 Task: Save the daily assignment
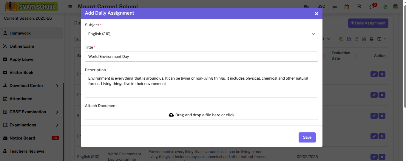pyautogui.click(x=307, y=137)
